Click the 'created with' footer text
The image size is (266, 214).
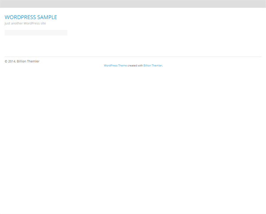click(x=135, y=66)
